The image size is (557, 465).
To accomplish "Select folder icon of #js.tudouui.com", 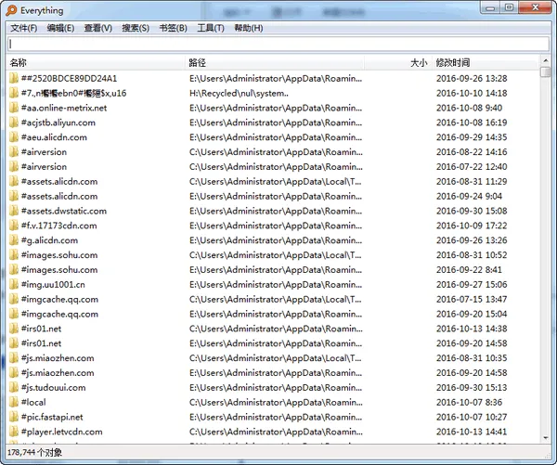I will click(x=14, y=388).
